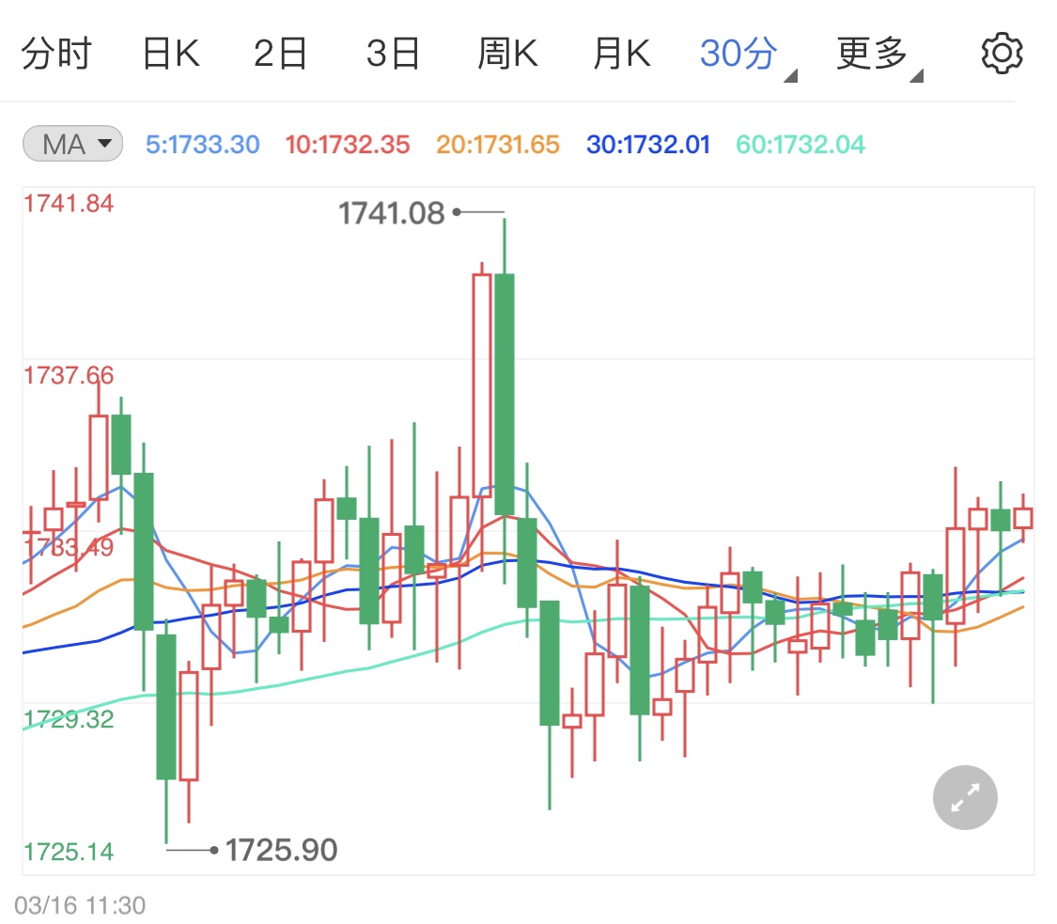This screenshot has height=924, width=1057.
Task: Click MA30 value 30:1732.01
Action: (x=648, y=145)
